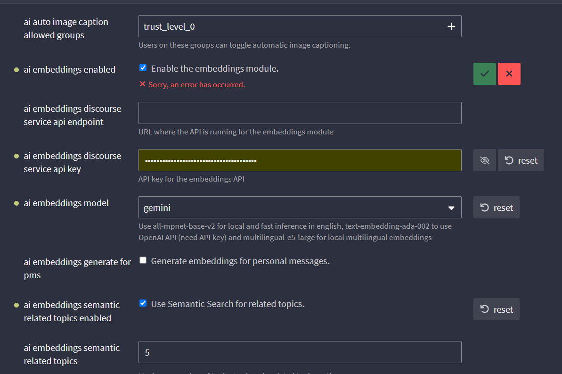The height and width of the screenshot is (374, 562).
Task: Reveal API key with the crossed eye icon
Action: 485,160
